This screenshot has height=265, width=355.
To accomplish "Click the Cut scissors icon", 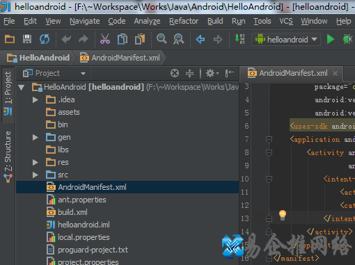I will pyautogui.click(x=105, y=39).
